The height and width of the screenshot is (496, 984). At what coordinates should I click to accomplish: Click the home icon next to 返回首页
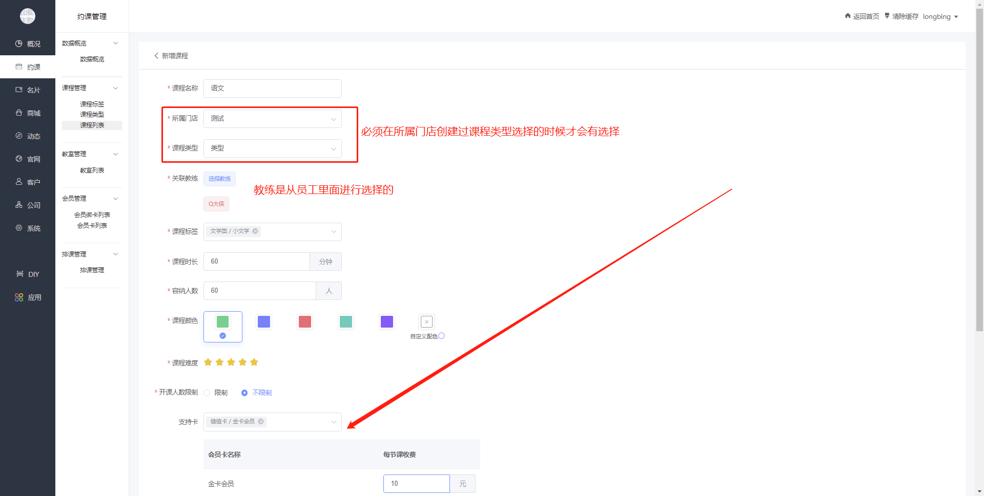[848, 16]
